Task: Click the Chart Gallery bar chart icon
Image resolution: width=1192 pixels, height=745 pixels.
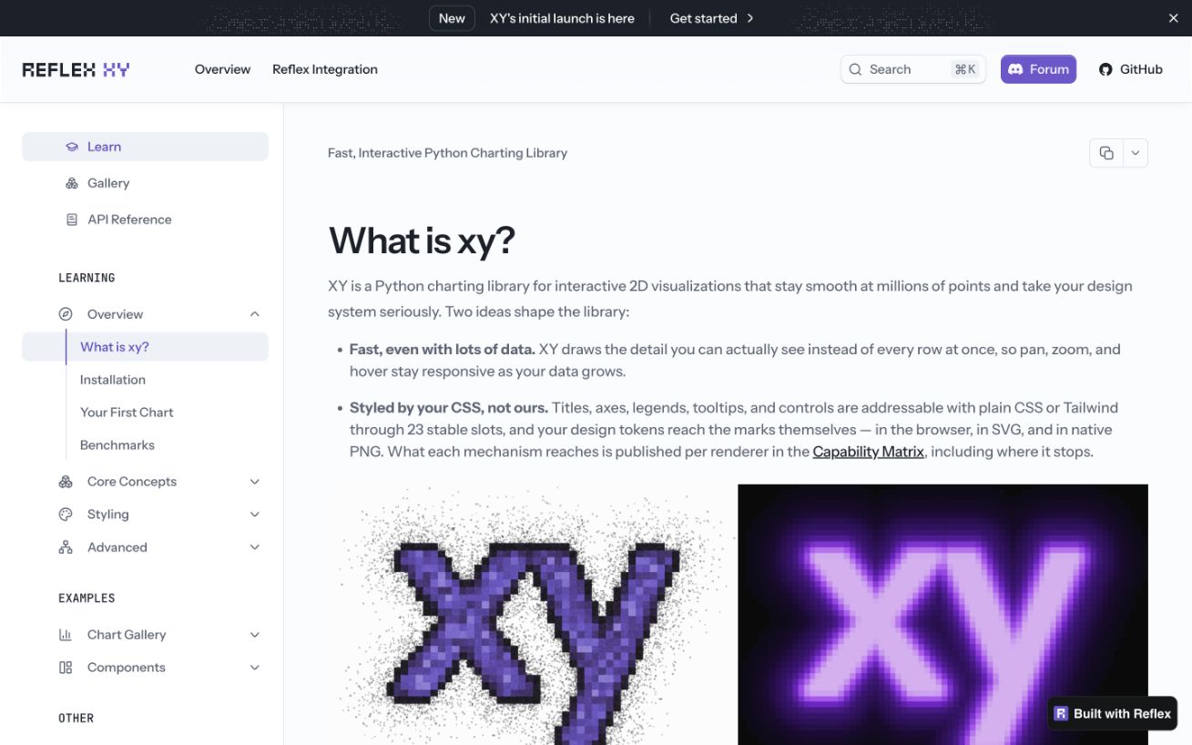Action: pos(66,635)
